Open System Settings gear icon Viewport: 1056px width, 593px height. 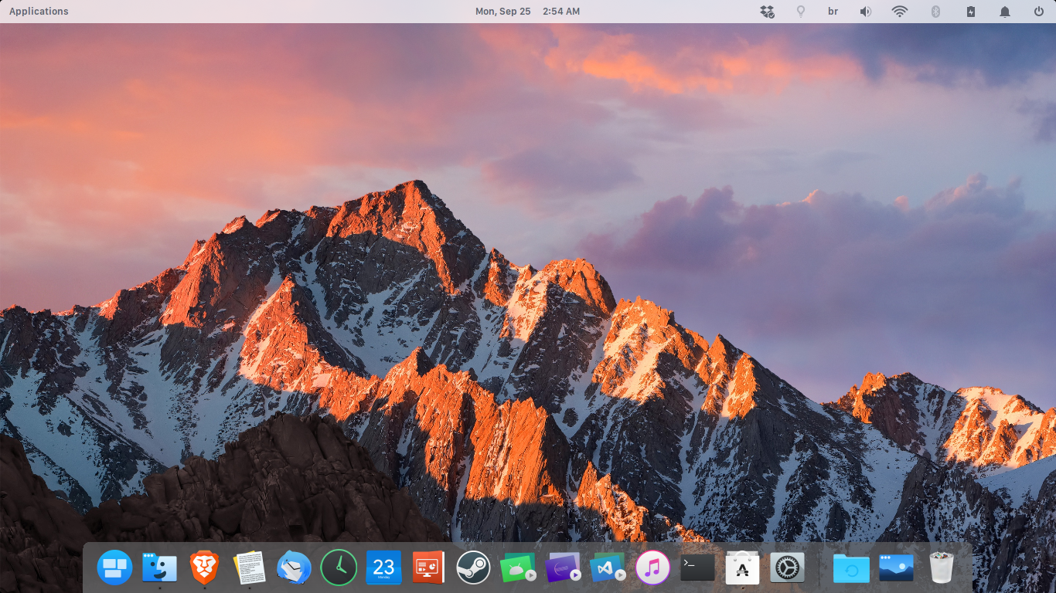point(787,568)
